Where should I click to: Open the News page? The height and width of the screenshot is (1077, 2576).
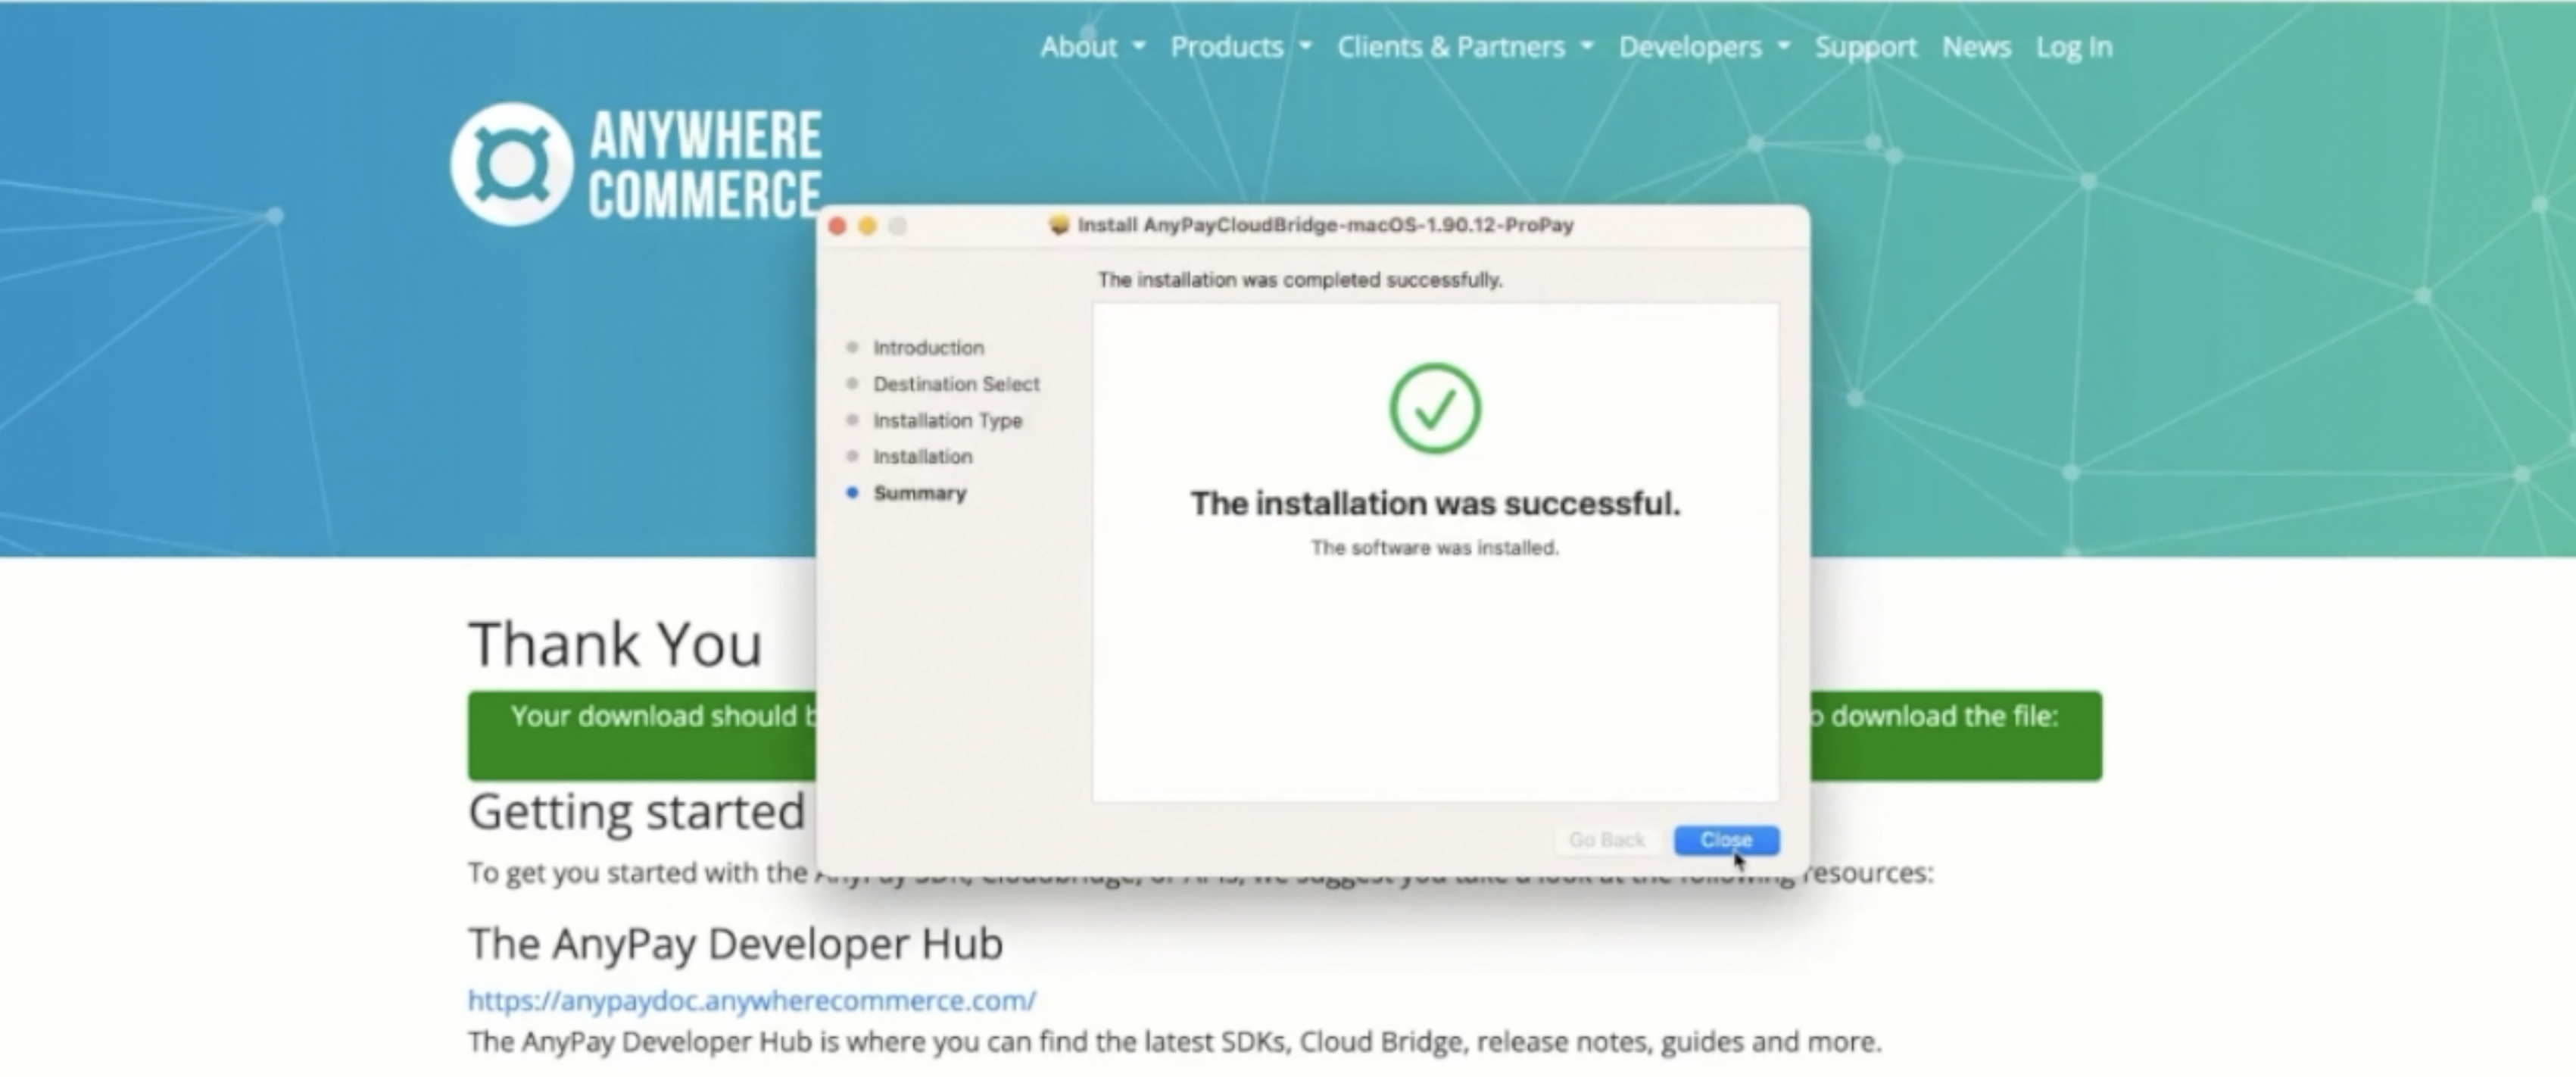pos(1976,47)
